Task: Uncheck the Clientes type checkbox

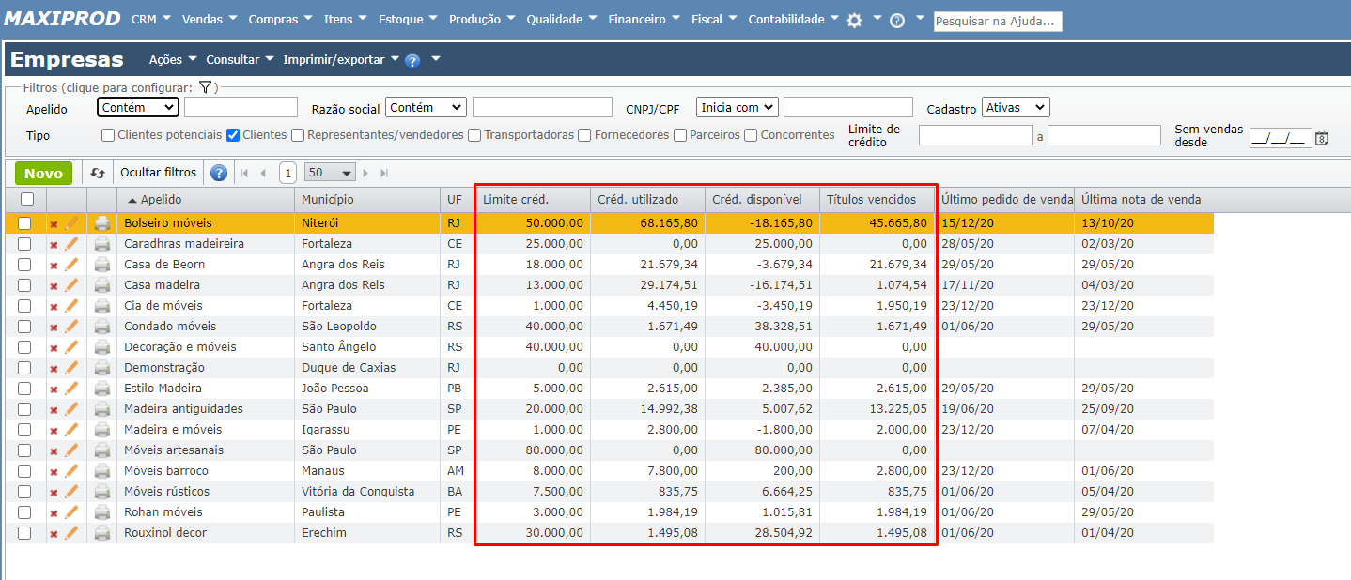Action: [x=233, y=135]
